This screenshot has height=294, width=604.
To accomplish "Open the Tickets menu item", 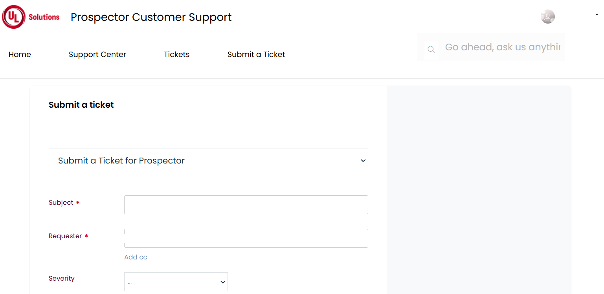I will pyautogui.click(x=177, y=55).
